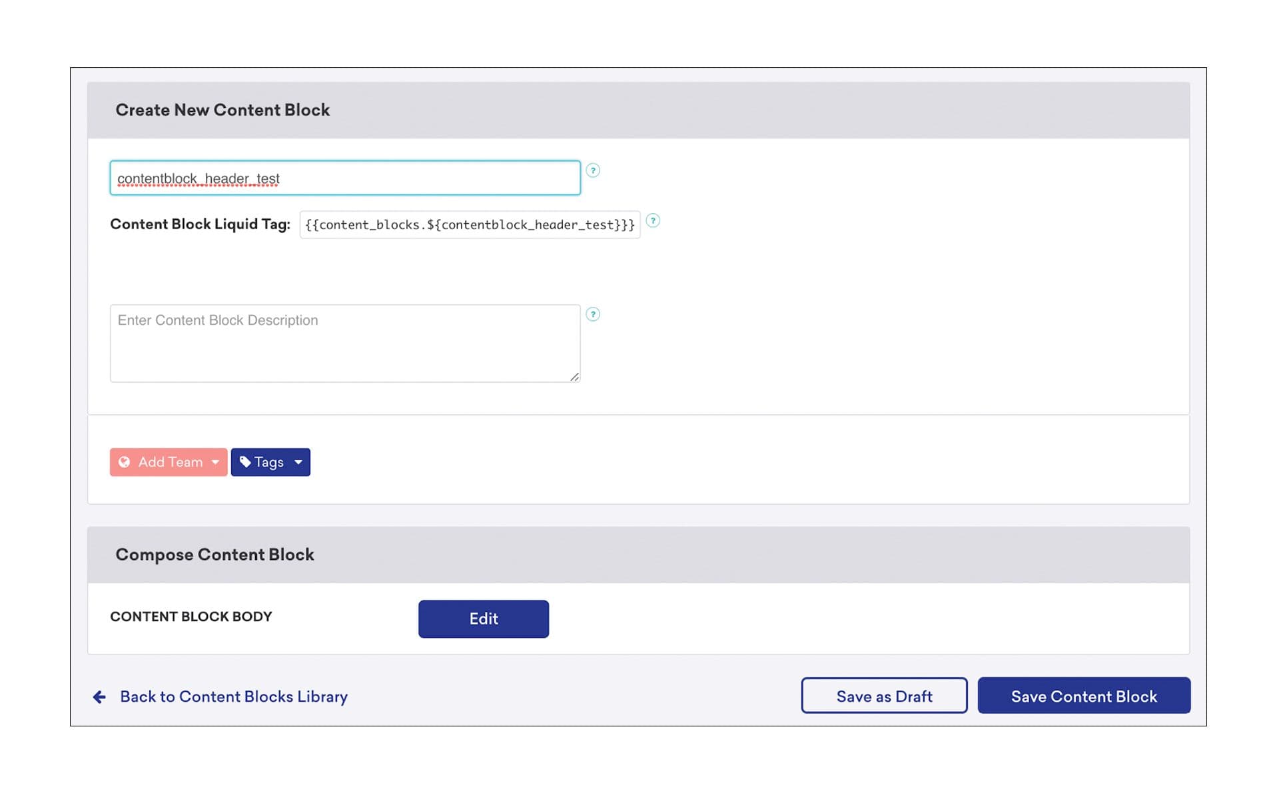Click the Create New Content Block header
This screenshot has height=799, width=1279.
click(222, 110)
